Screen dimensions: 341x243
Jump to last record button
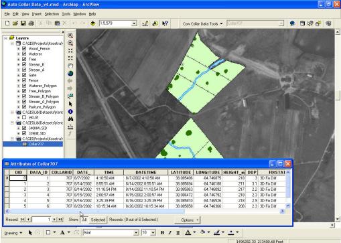[60, 220]
